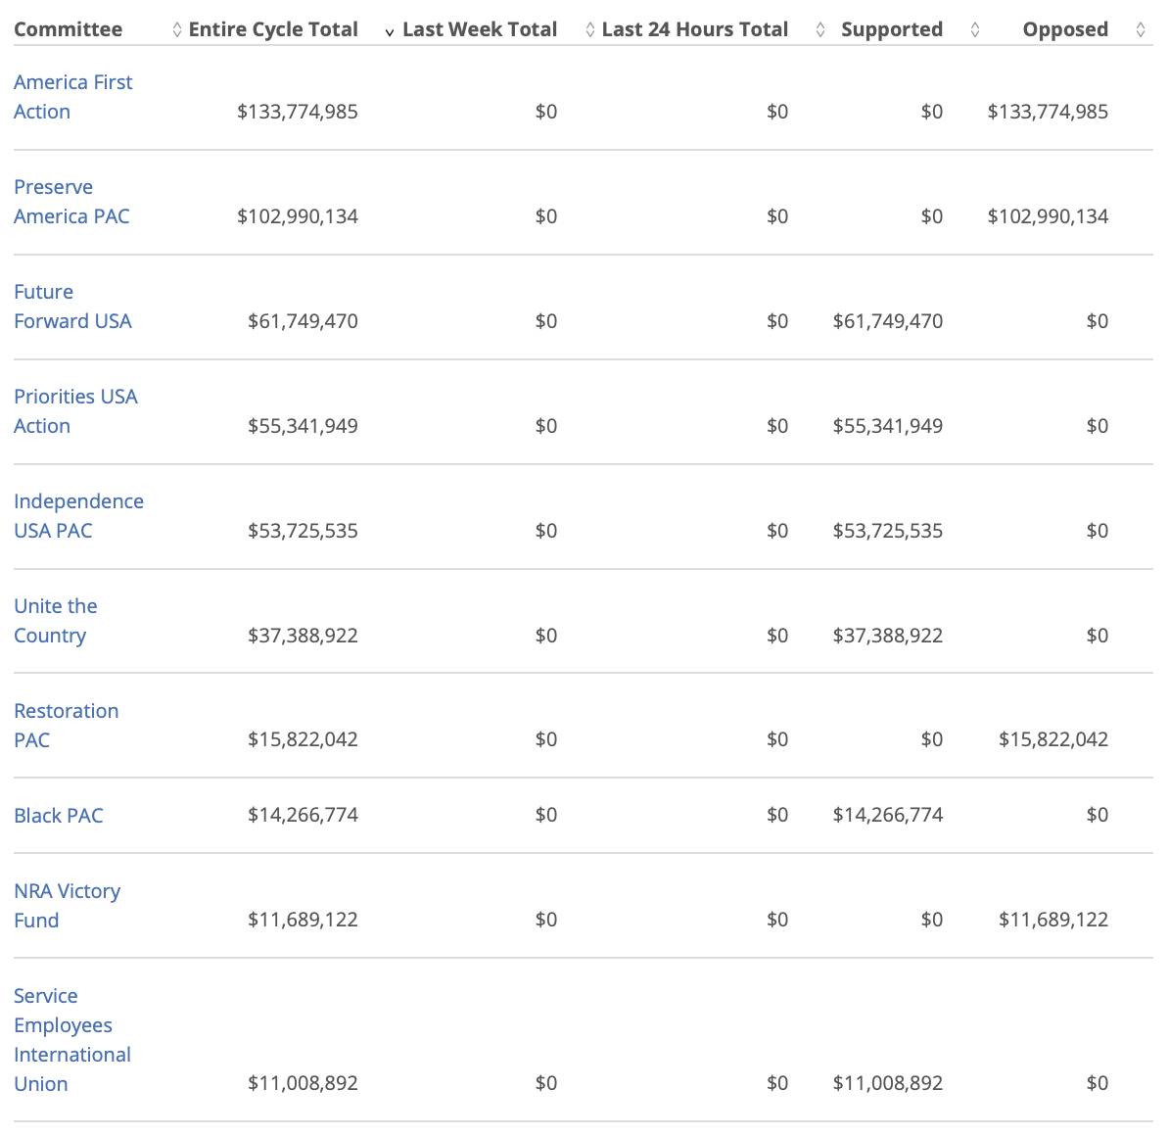The image size is (1169, 1136).
Task: Sort by Last Week Total using its arrows
Action: (589, 29)
